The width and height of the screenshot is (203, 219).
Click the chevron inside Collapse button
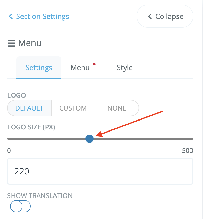150,17
